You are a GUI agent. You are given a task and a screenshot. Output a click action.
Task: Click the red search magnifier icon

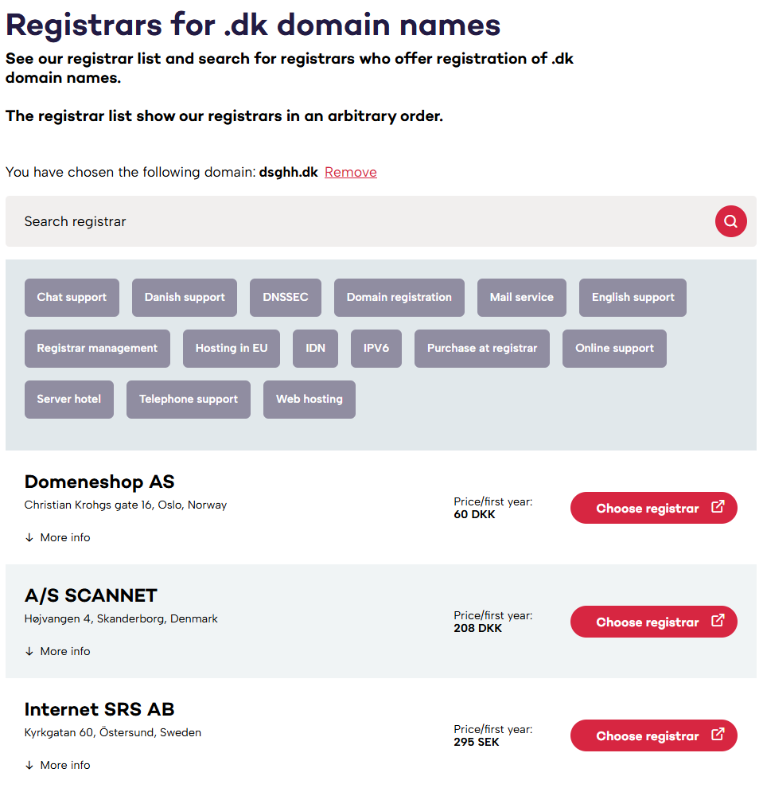[x=730, y=221]
